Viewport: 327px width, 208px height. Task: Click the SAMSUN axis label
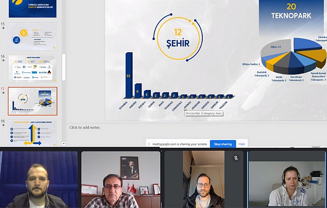pos(214,105)
